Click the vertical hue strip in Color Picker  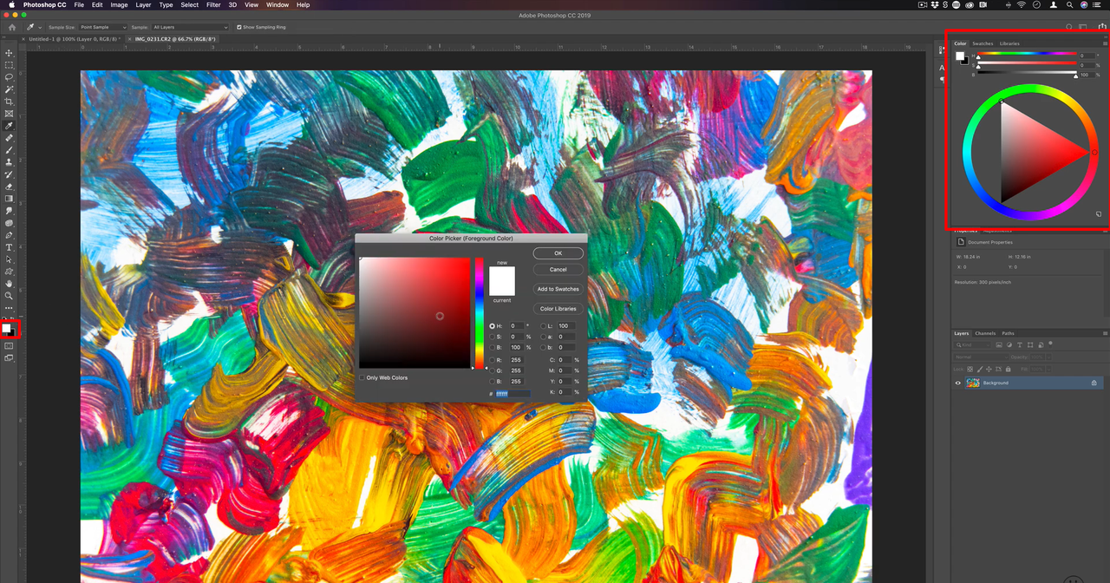(x=479, y=312)
